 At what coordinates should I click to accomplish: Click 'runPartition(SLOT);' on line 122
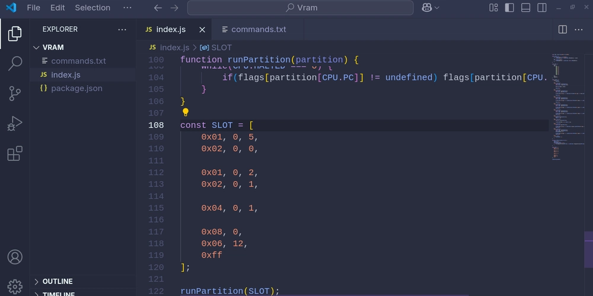click(x=229, y=291)
